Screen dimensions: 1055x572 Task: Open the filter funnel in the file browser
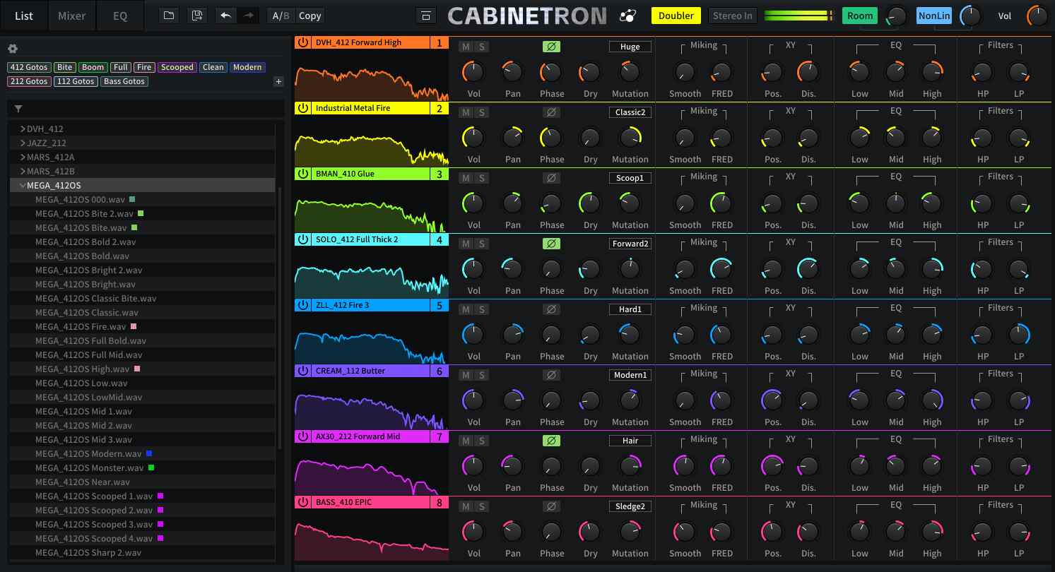pos(18,109)
